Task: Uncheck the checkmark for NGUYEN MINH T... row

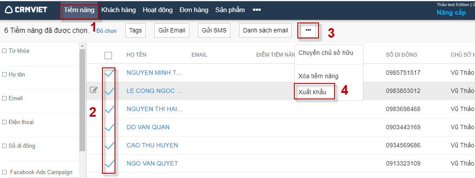Action: coord(109,73)
